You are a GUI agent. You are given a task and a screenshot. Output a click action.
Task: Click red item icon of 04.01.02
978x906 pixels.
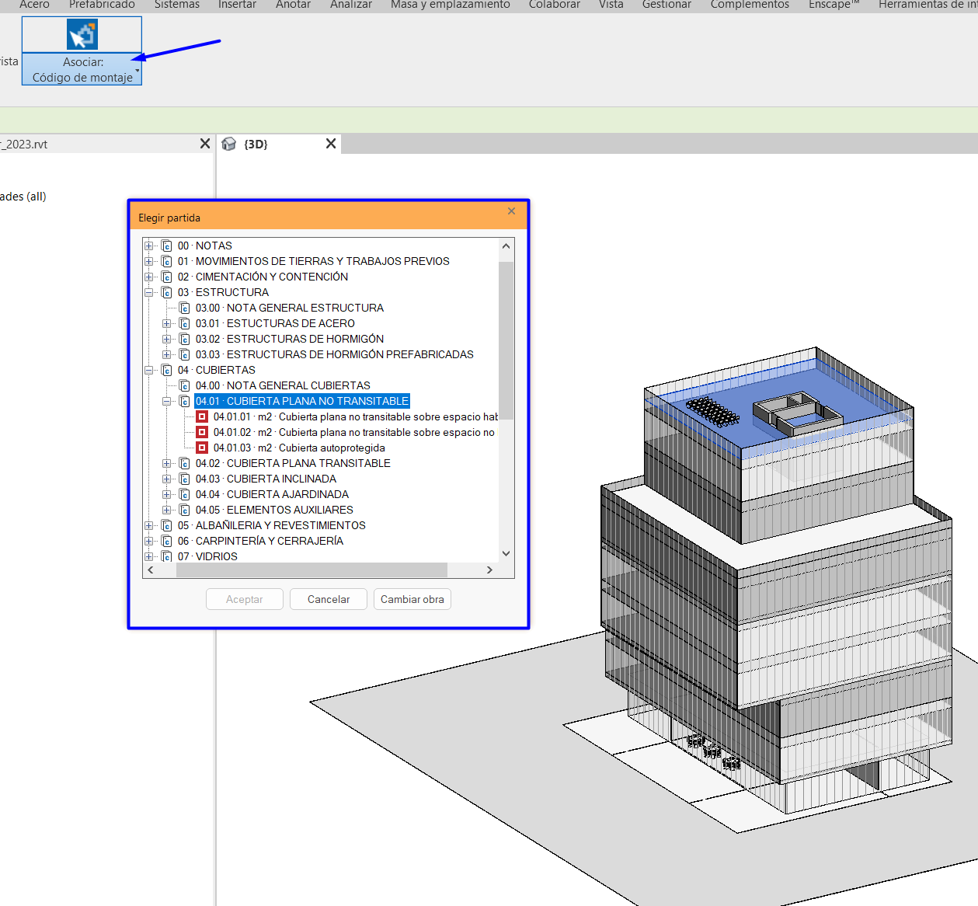coord(202,432)
